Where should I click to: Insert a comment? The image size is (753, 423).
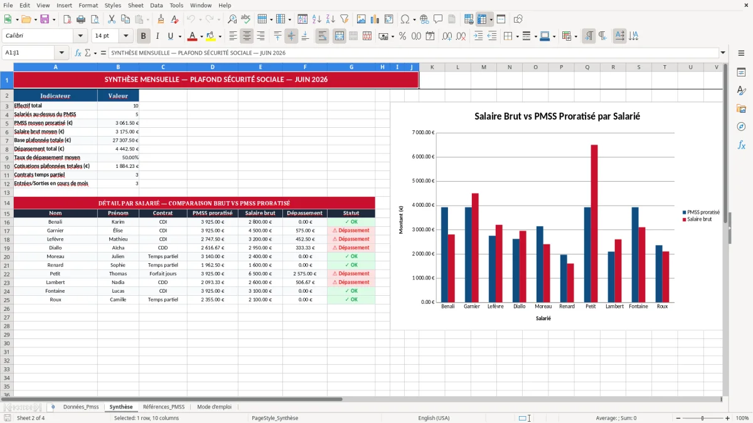pos(438,19)
